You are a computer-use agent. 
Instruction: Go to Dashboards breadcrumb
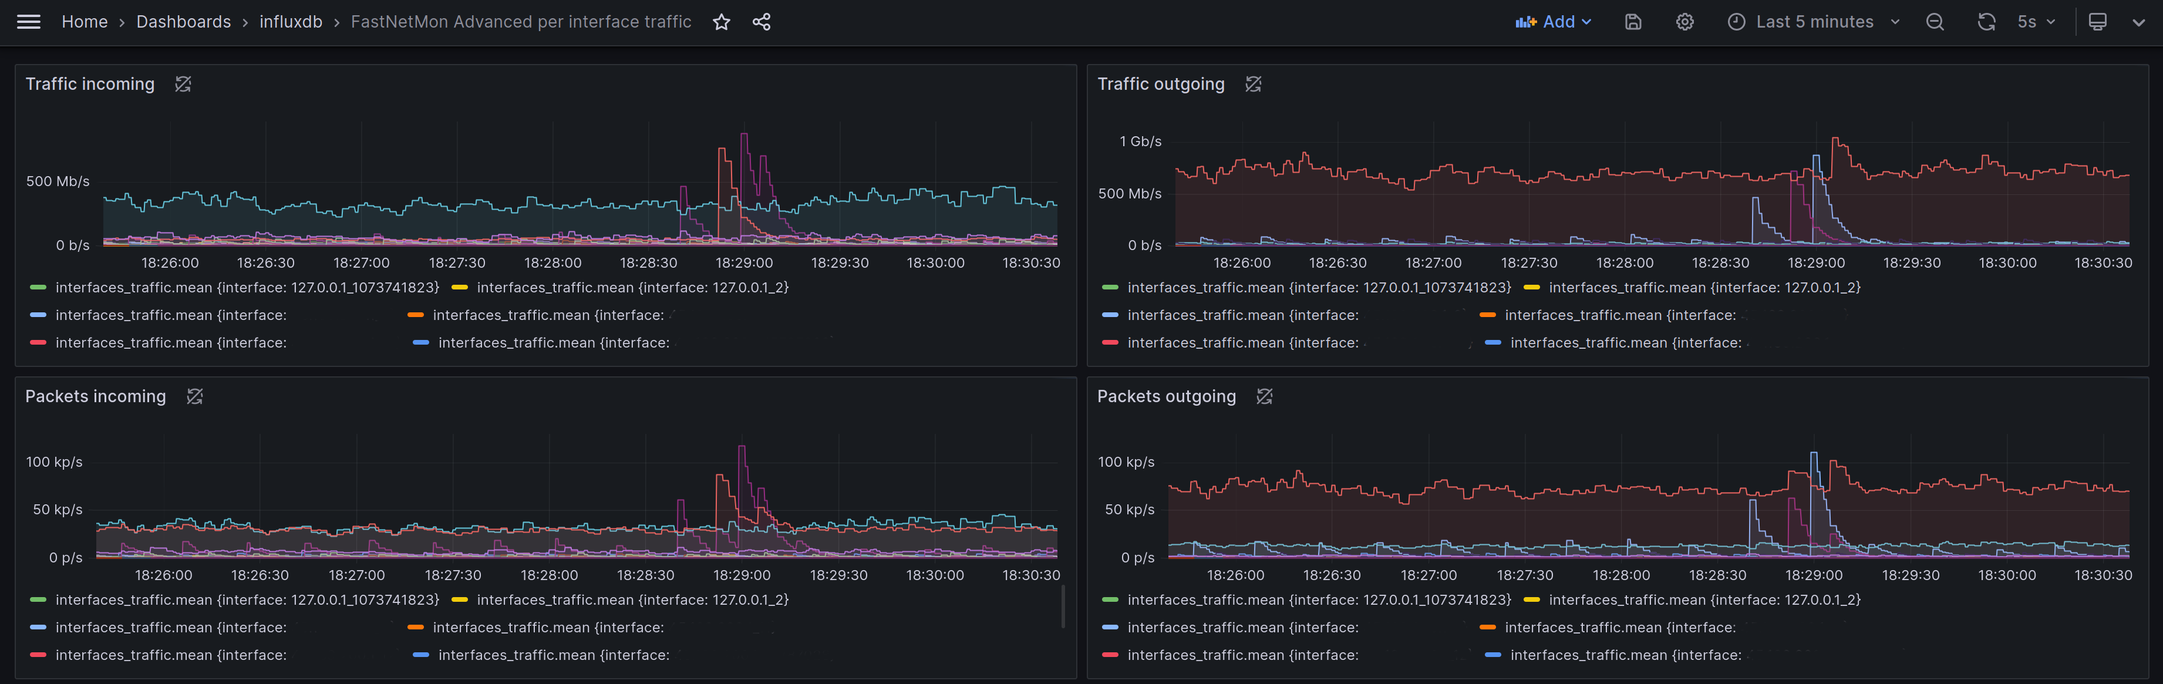183,22
